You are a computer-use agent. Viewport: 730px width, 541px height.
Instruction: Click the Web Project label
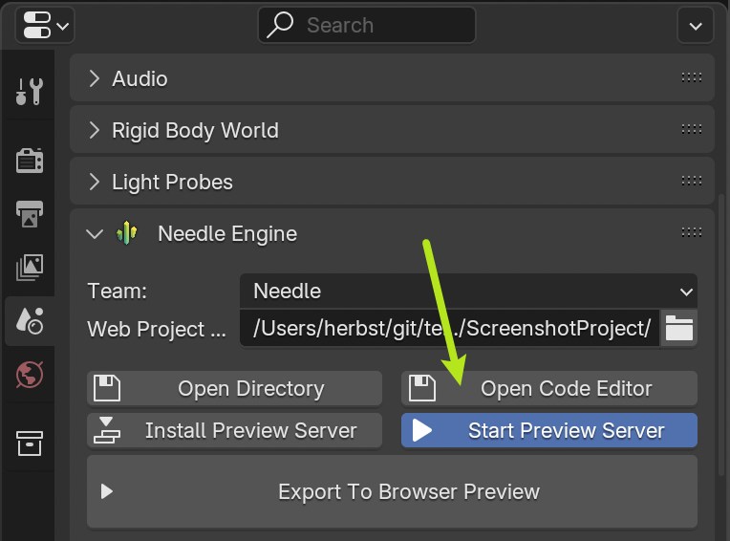tap(157, 329)
